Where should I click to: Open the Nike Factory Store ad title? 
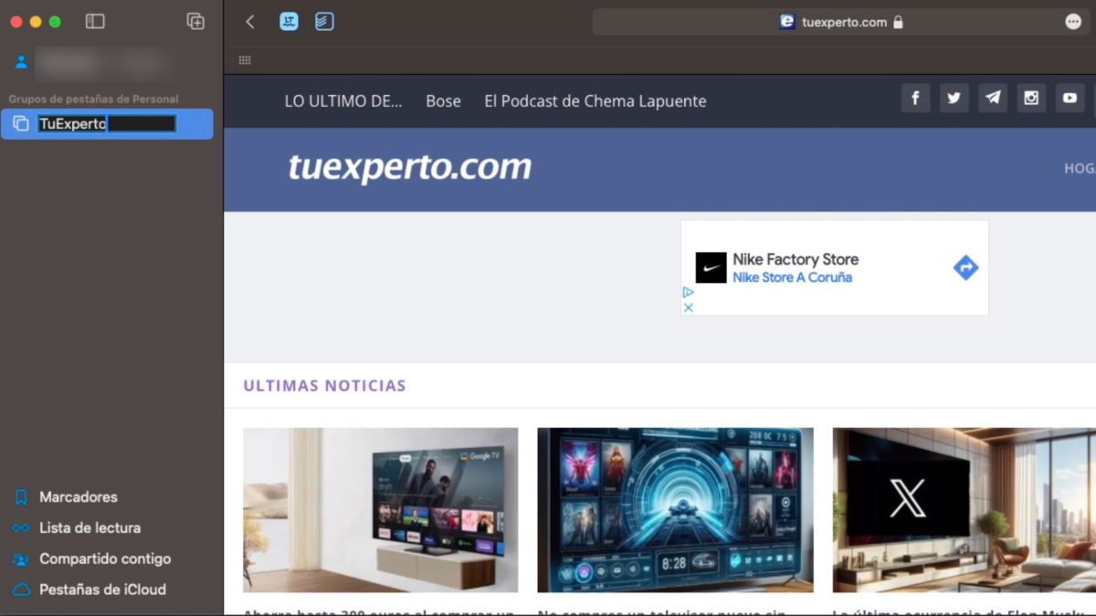coord(796,259)
